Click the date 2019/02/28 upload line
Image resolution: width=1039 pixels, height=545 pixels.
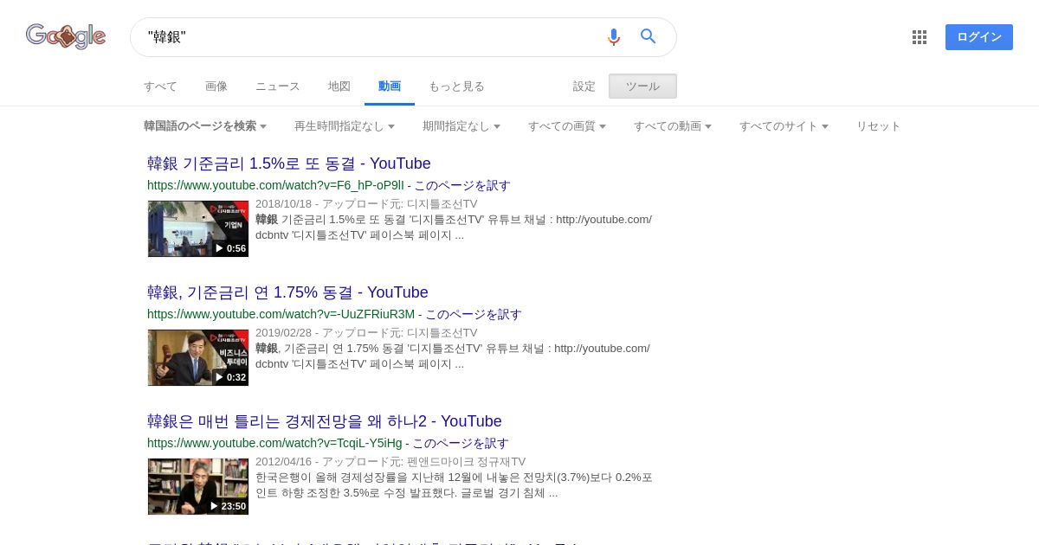tap(366, 333)
